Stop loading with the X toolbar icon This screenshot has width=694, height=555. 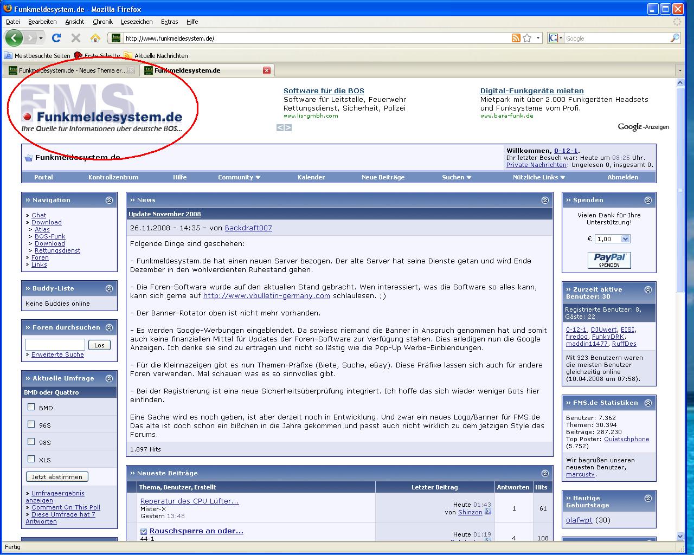click(76, 38)
